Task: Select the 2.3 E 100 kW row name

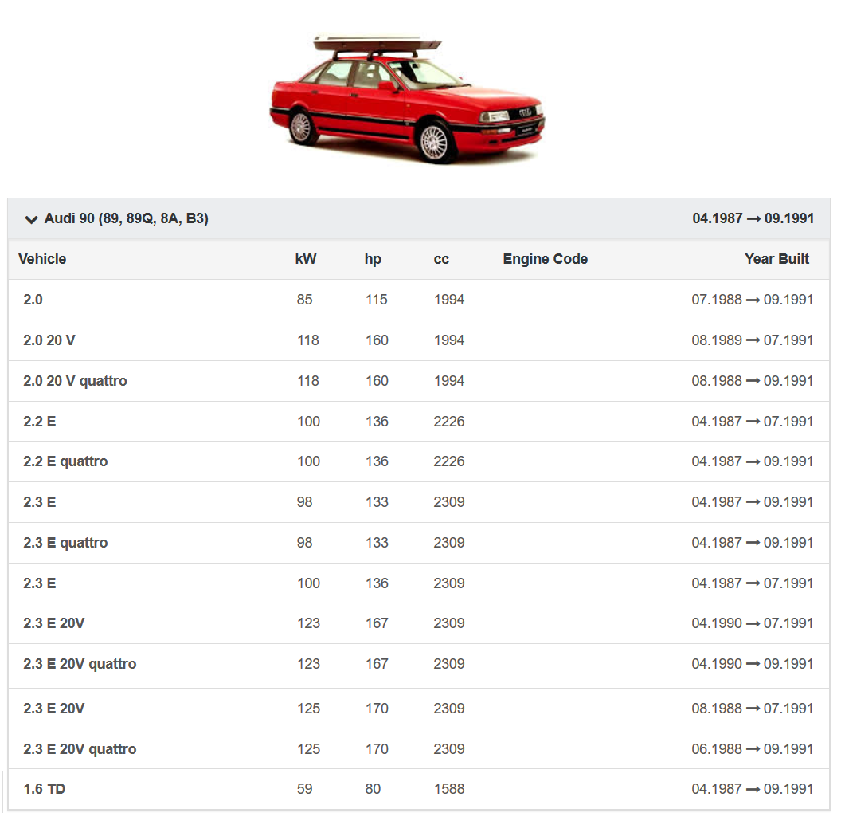Action: [40, 583]
